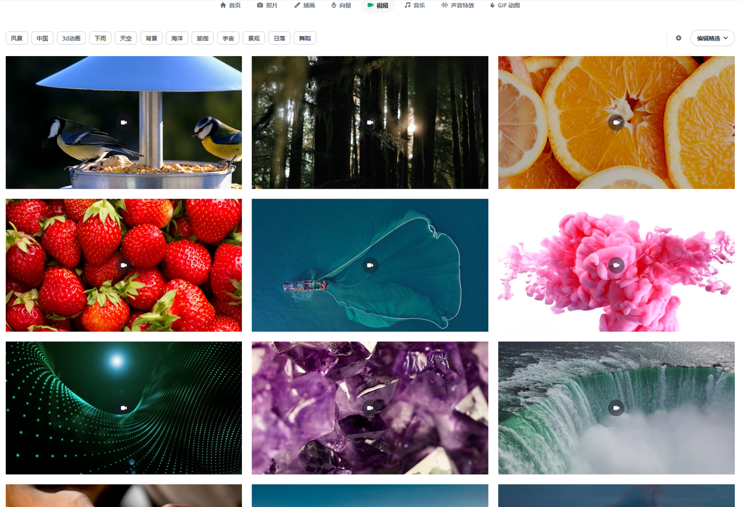Image resolution: width=741 pixels, height=507 pixels.
Task: Open the pink smoke cloud thumbnail
Action: [x=616, y=265]
